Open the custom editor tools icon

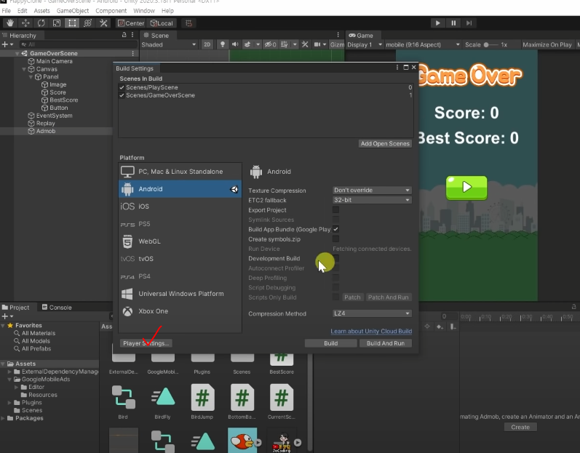coord(103,23)
